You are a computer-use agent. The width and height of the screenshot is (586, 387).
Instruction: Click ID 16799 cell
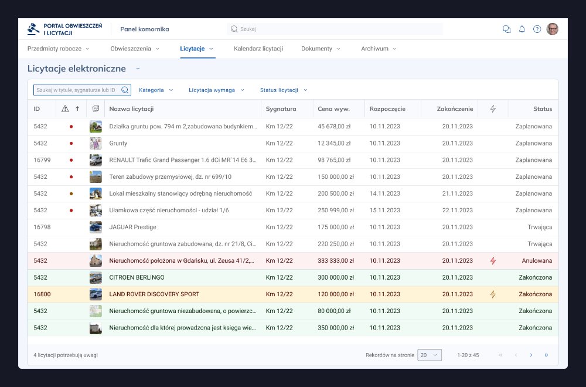click(42, 160)
